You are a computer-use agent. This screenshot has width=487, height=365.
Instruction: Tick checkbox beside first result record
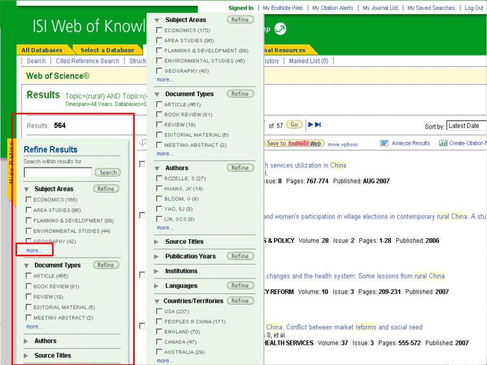click(142, 164)
